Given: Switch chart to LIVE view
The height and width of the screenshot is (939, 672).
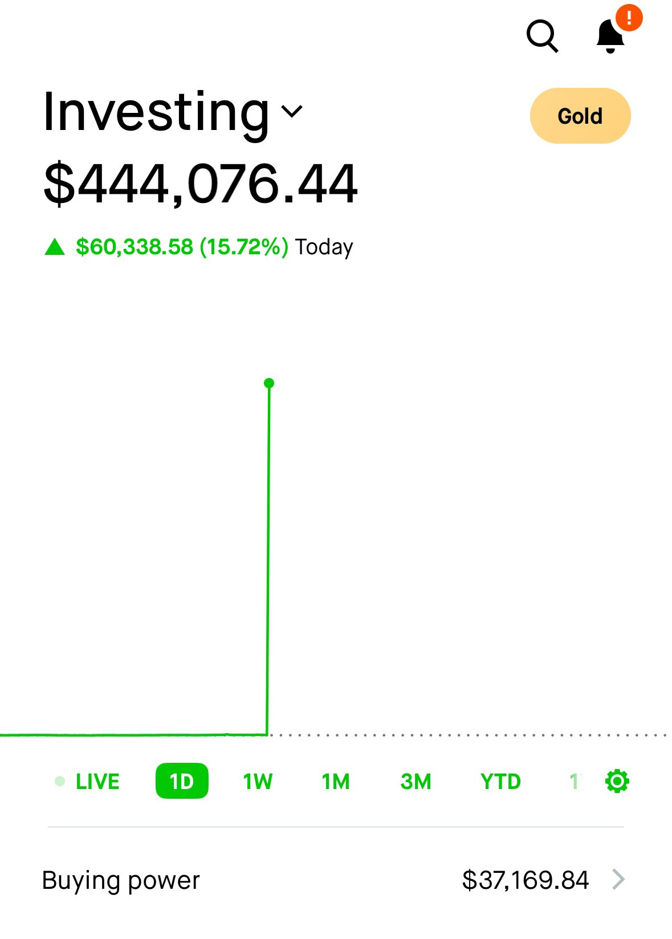Looking at the screenshot, I should coord(87,781).
